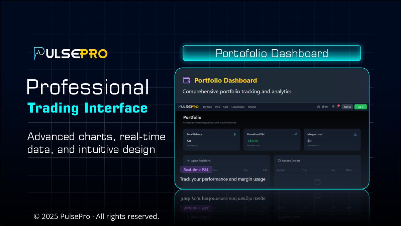Open the settings gear icon in navbar
This screenshot has height=226, width=401.
pos(333,106)
